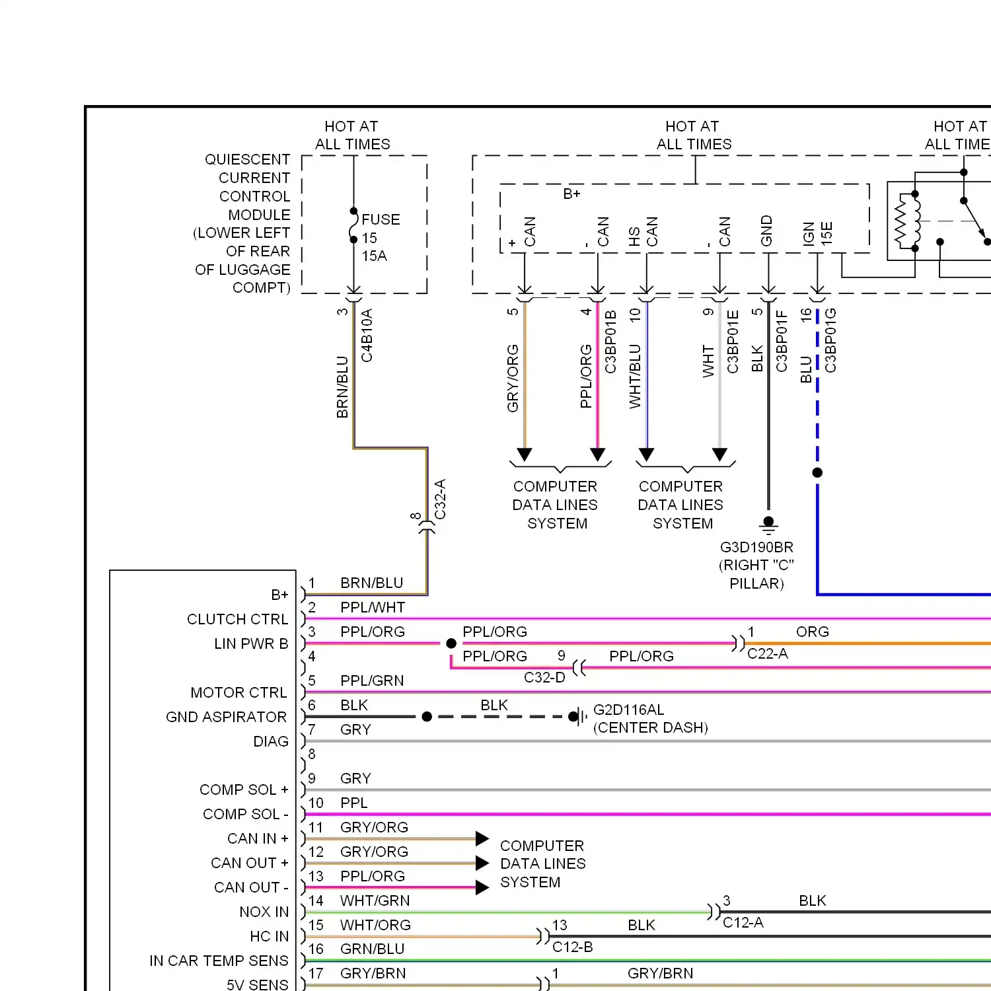The image size is (991, 991).
Task: Click the vertical BRN/BLU wire label
Action: point(342,387)
